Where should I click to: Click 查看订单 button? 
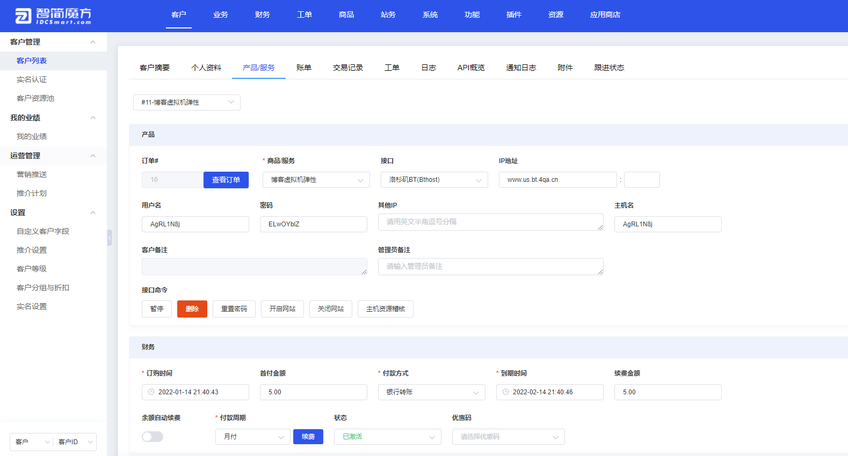226,180
